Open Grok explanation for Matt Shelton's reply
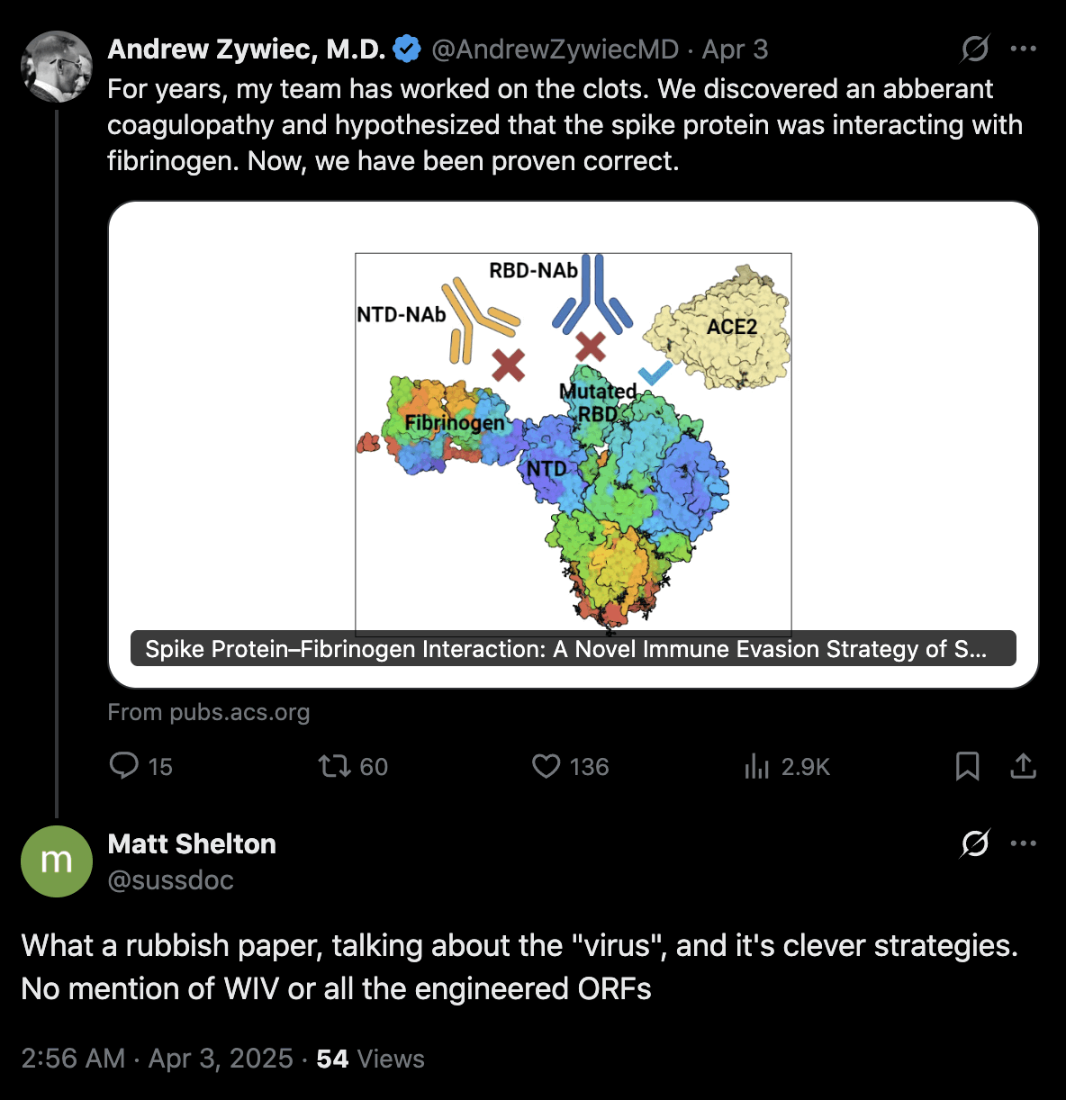1066x1100 pixels. pyautogui.click(x=975, y=843)
